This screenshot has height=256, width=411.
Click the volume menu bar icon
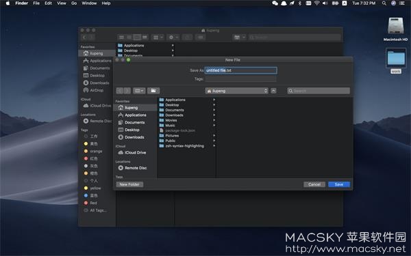click(325, 3)
